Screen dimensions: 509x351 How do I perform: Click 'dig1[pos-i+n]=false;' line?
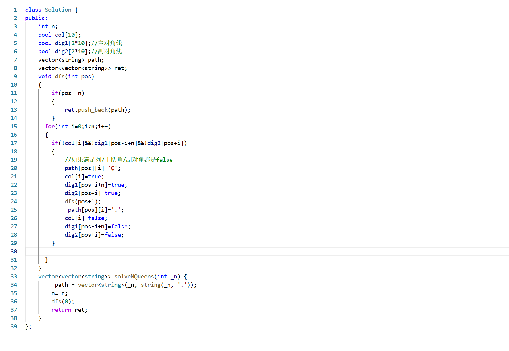tap(97, 227)
